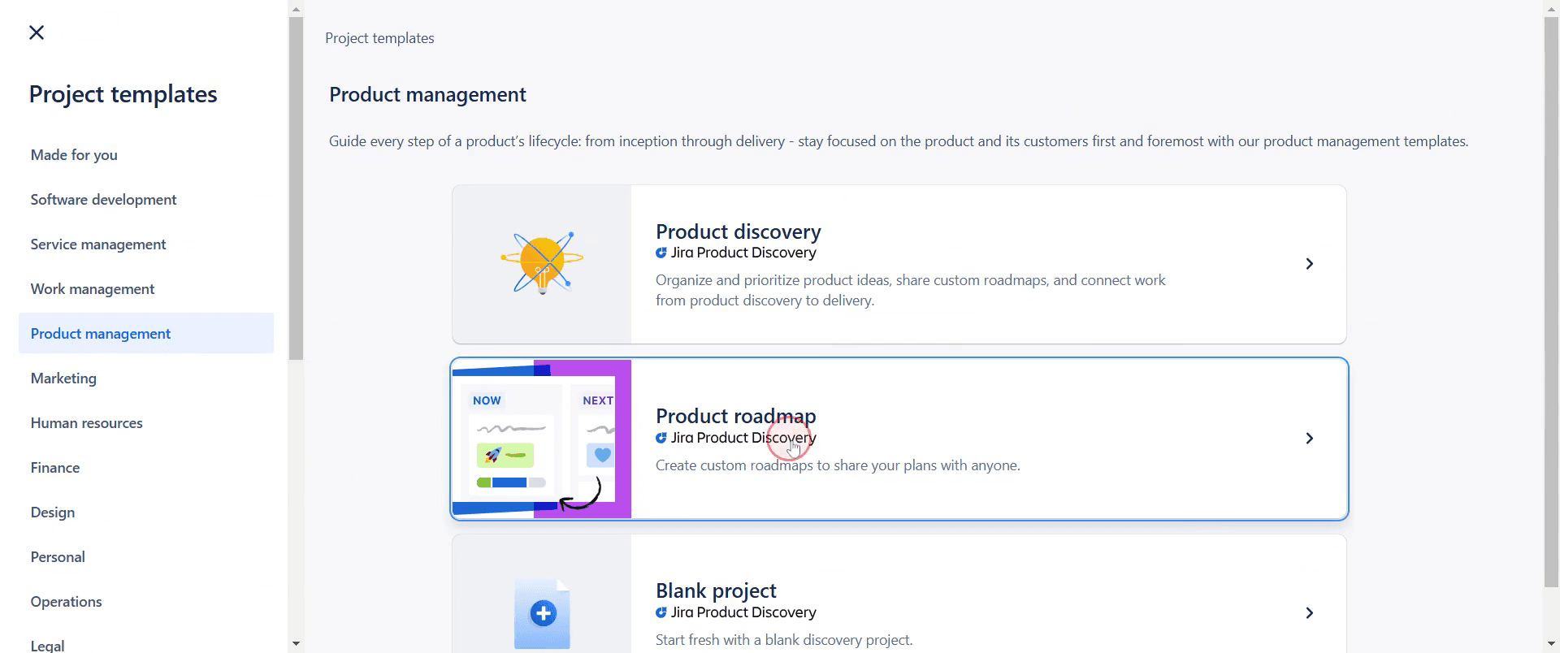This screenshot has width=1560, height=653.
Task: Click Project templates breadcrumb link
Action: (379, 38)
